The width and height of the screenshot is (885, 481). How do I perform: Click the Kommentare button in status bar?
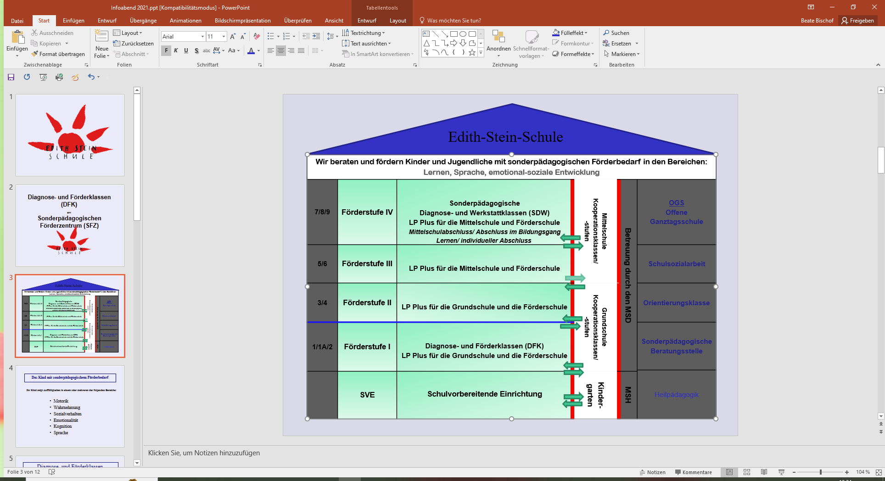(693, 472)
